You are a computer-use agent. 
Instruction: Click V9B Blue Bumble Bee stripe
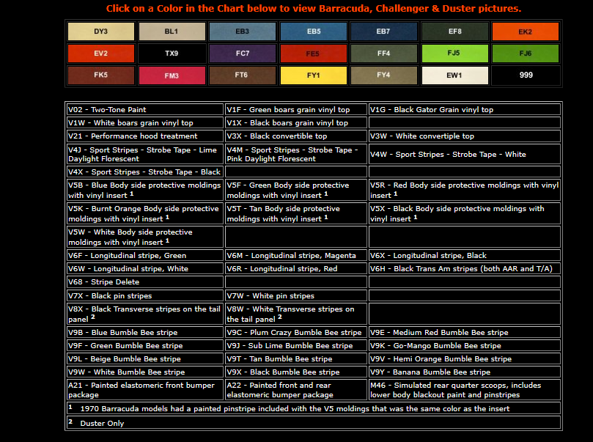(x=145, y=332)
